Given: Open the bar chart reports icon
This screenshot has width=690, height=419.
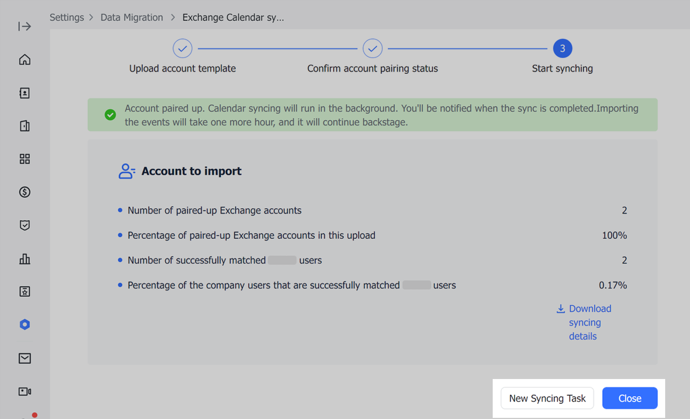Looking at the screenshot, I should tap(25, 258).
